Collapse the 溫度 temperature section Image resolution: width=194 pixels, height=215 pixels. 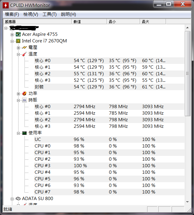point(19,54)
